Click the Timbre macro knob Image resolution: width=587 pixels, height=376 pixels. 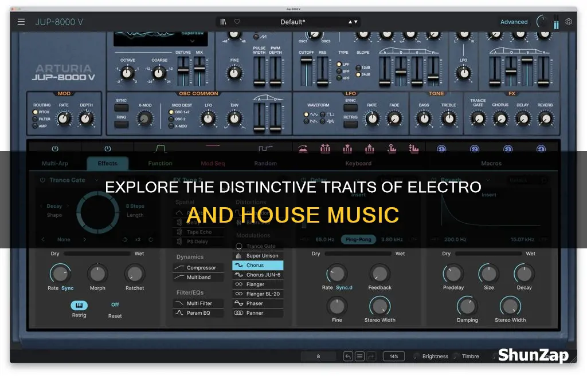456,356
